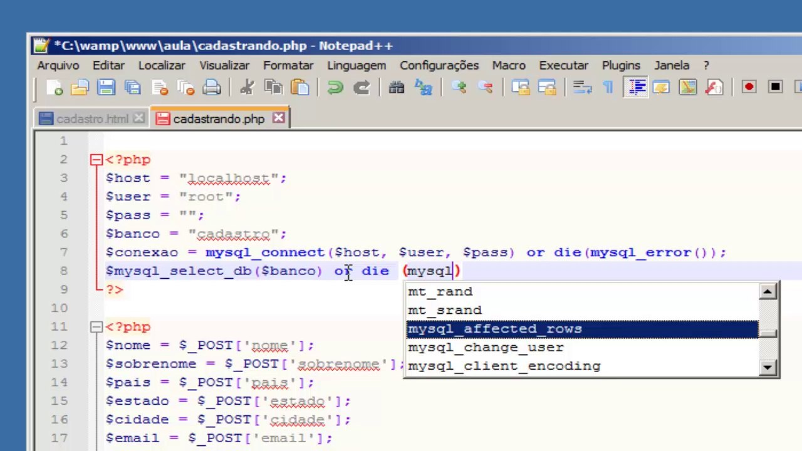This screenshot has width=802, height=451.
Task: Toggle the indent guide button
Action: point(636,87)
